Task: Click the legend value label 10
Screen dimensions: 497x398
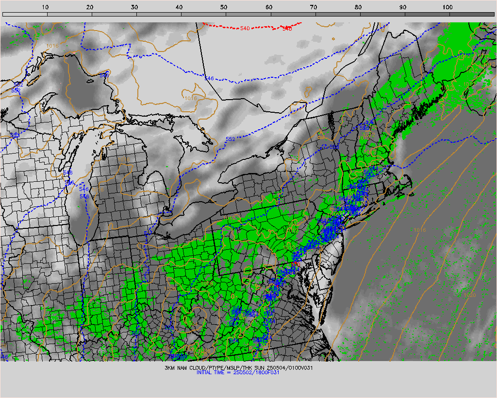Action: [x=45, y=7]
